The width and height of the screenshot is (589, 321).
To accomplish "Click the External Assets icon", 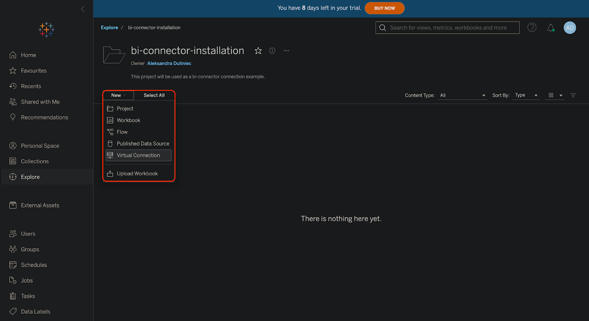I will pos(13,205).
